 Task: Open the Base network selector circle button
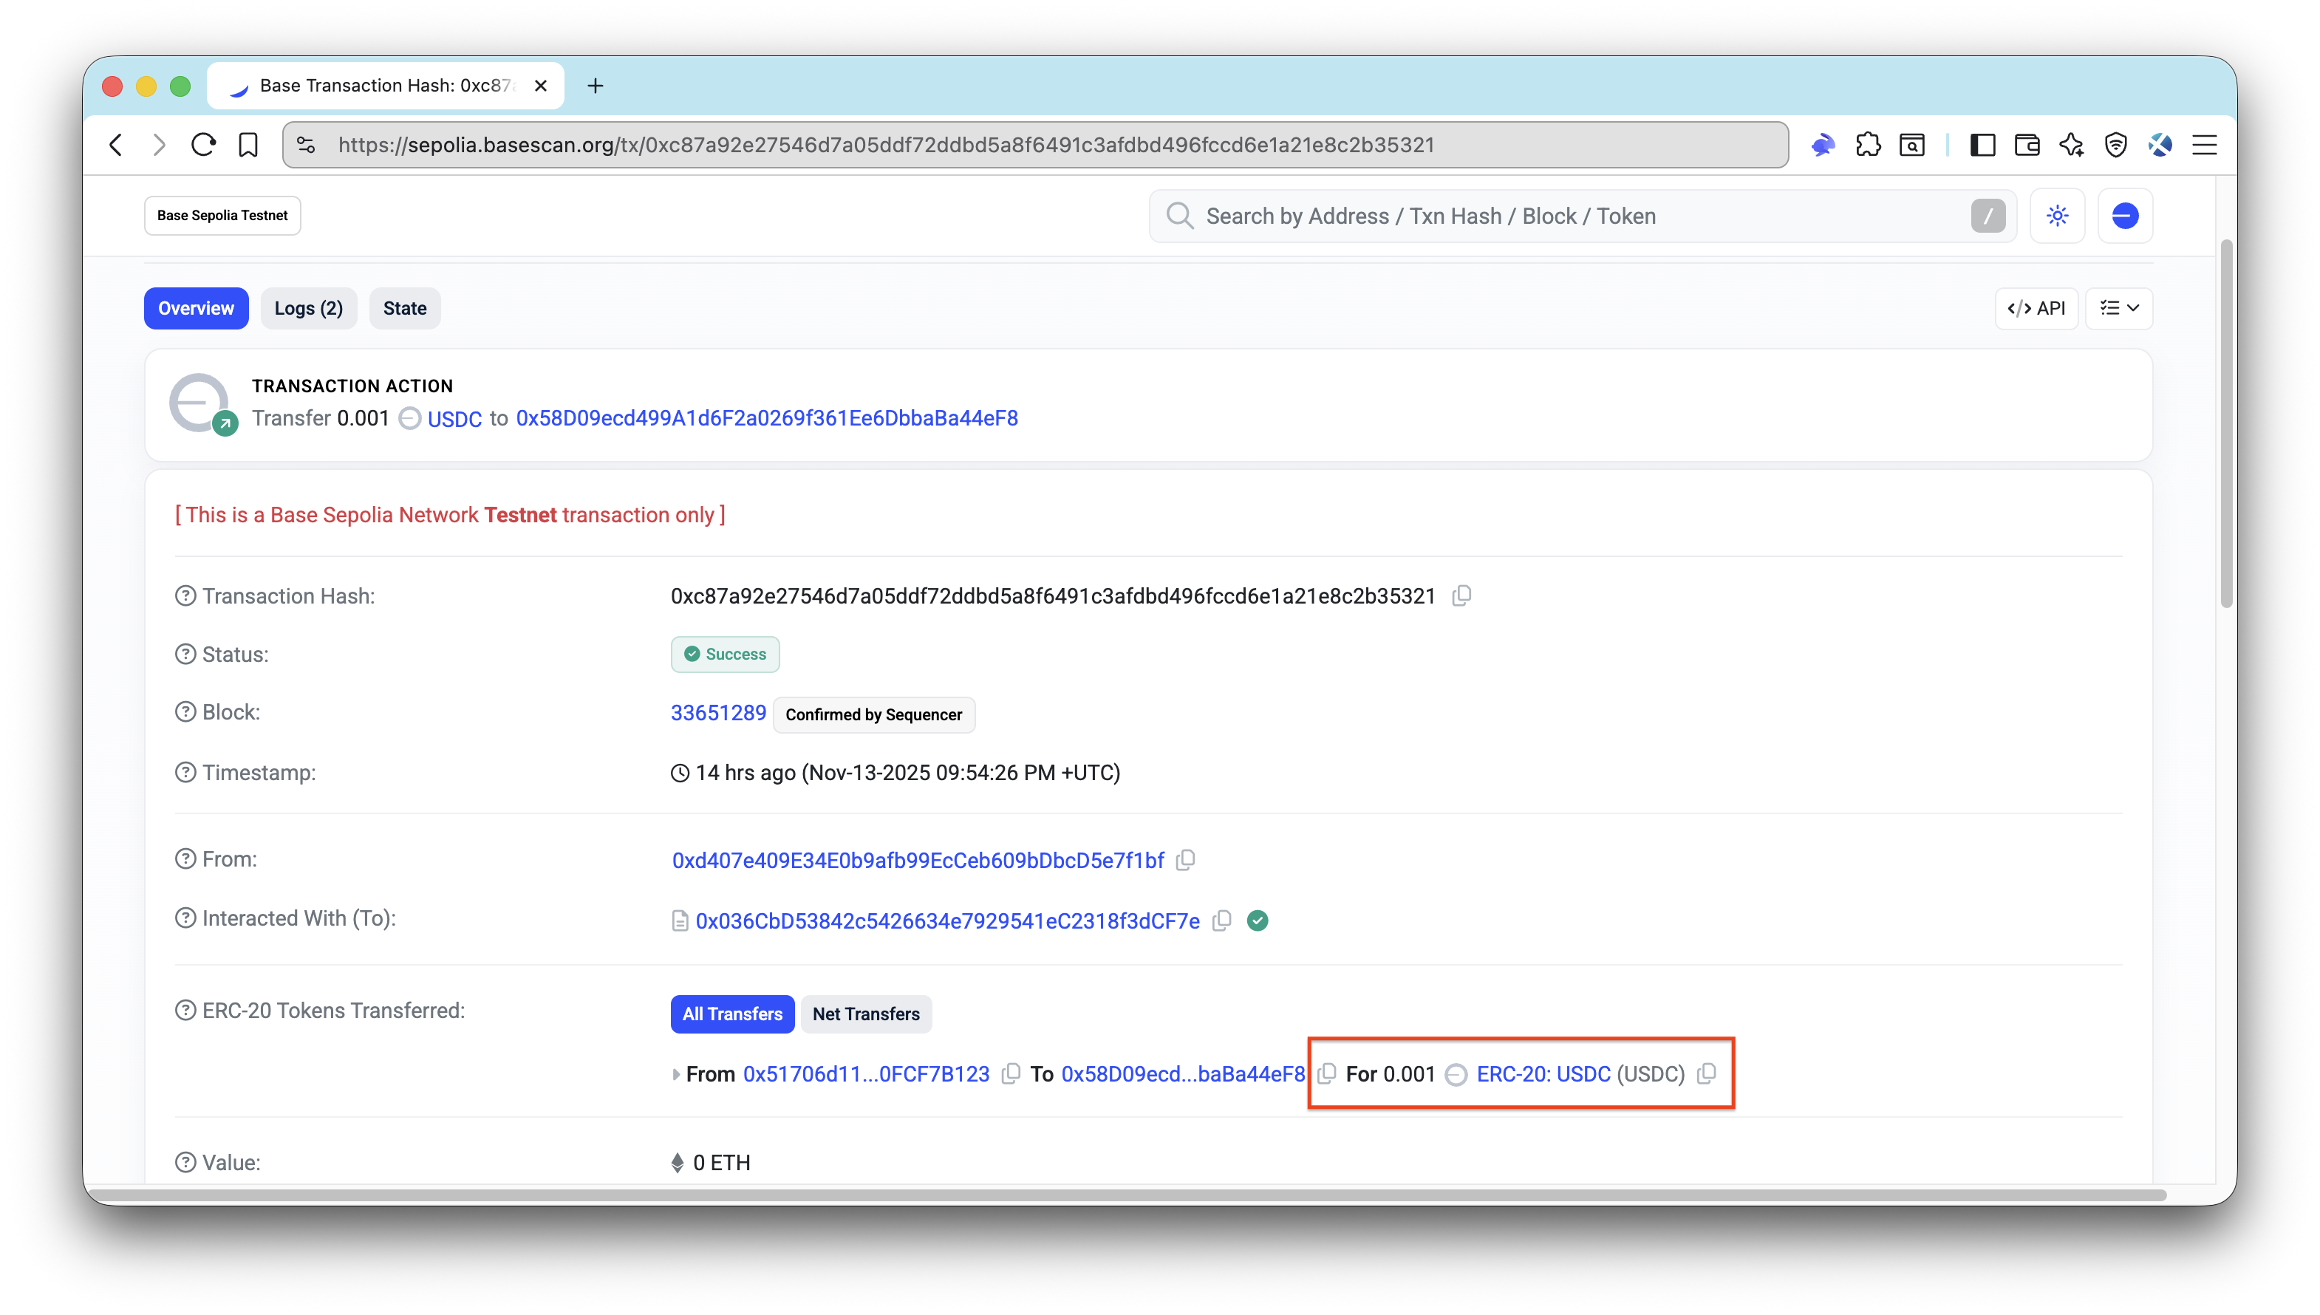[x=2124, y=215]
